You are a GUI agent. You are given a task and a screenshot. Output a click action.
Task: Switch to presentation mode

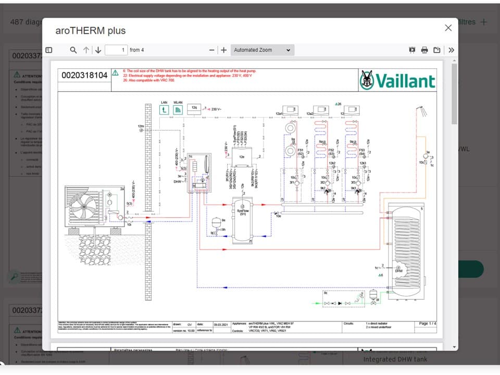[412, 50]
